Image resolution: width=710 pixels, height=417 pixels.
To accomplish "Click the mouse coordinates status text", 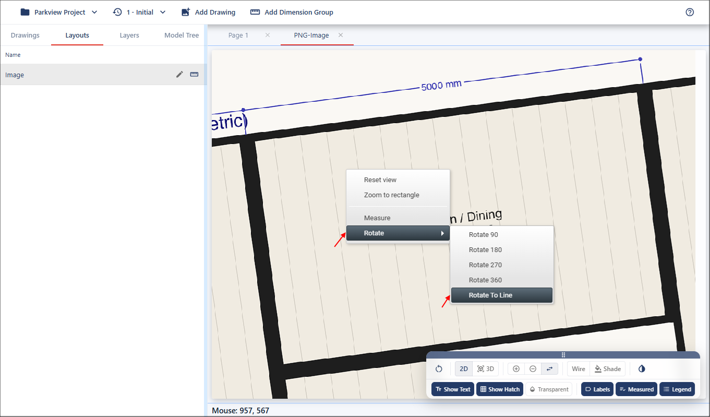I will (x=240, y=411).
